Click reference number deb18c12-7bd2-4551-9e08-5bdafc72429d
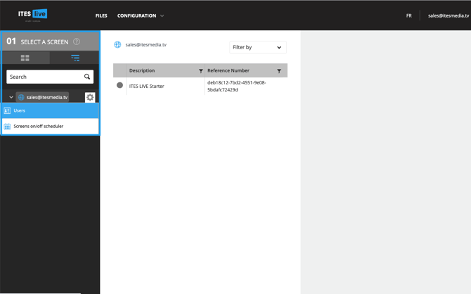This screenshot has height=294, width=471. 237,87
